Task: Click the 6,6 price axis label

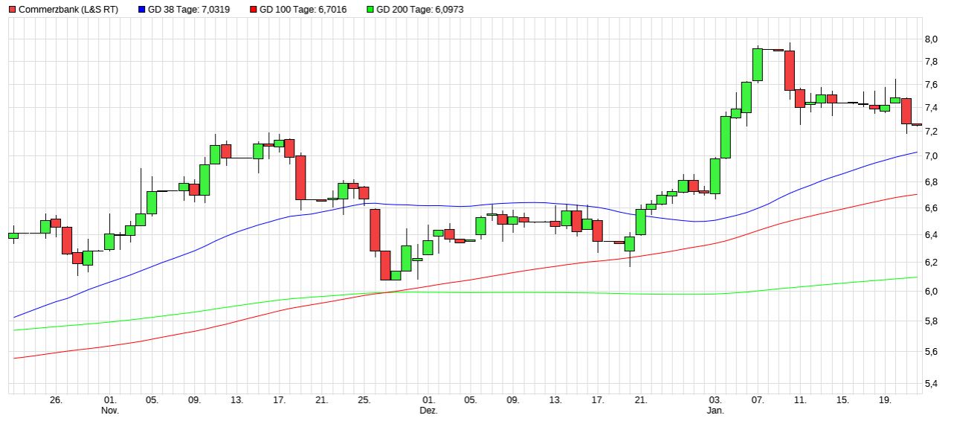Action: coord(931,208)
